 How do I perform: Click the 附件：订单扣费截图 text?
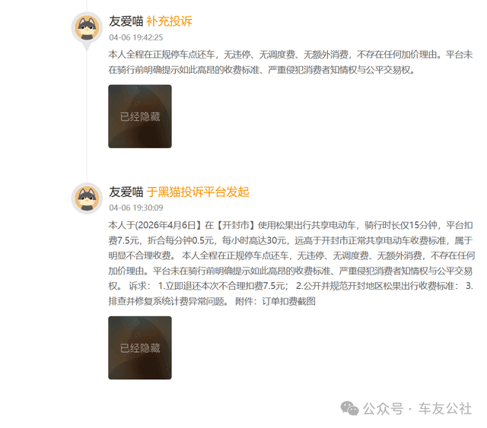275,301
